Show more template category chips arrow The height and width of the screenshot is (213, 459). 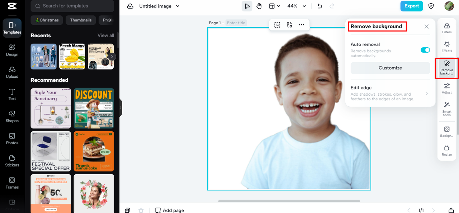click(110, 20)
